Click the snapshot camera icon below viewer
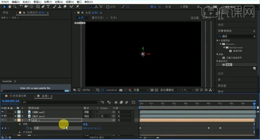The height and width of the screenshot is (140, 260). (121, 90)
